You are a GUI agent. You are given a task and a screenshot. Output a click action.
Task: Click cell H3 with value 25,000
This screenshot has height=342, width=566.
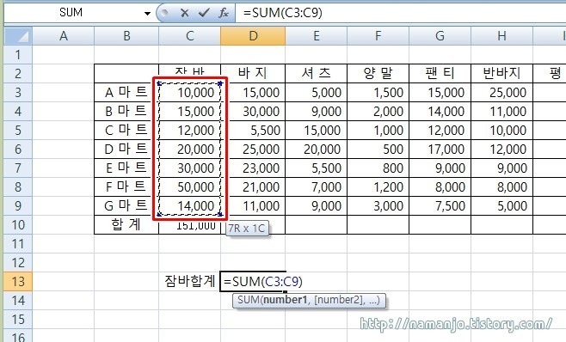(x=501, y=92)
